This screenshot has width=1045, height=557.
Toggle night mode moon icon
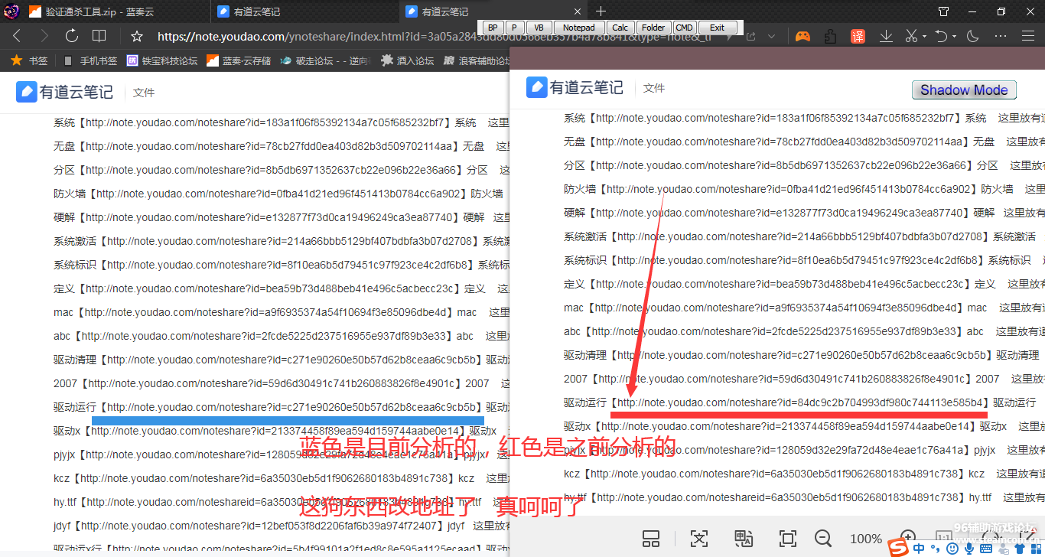(x=973, y=36)
